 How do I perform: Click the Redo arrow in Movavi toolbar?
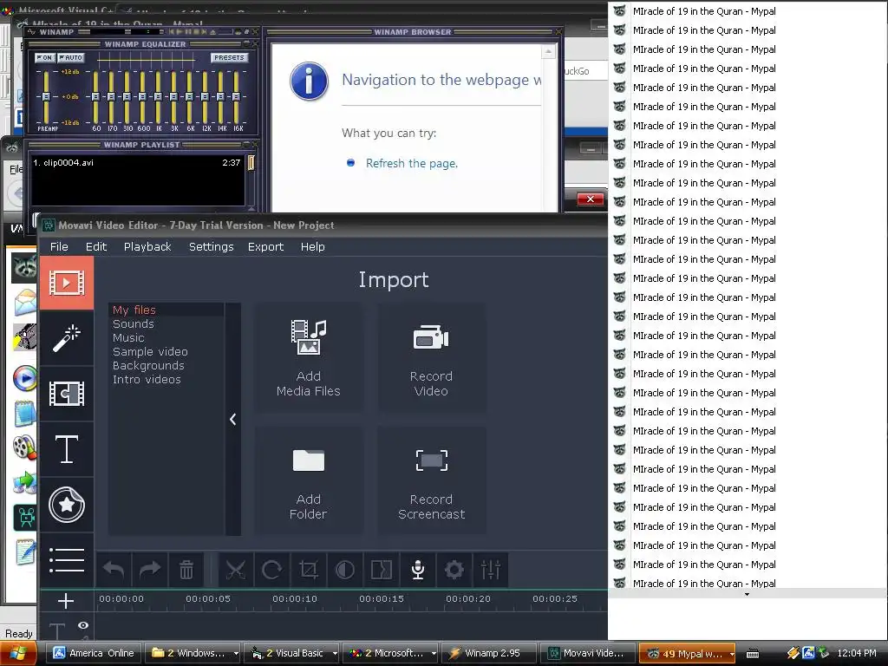point(150,570)
